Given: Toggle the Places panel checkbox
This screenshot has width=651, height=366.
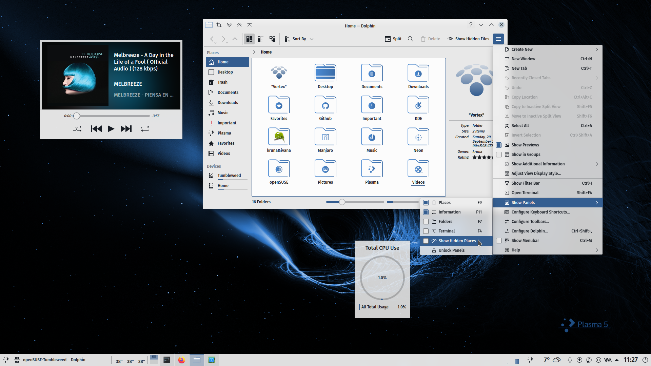Looking at the screenshot, I should 426,203.
